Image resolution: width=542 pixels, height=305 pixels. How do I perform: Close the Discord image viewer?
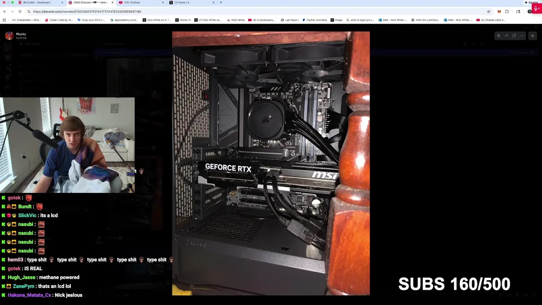(533, 36)
